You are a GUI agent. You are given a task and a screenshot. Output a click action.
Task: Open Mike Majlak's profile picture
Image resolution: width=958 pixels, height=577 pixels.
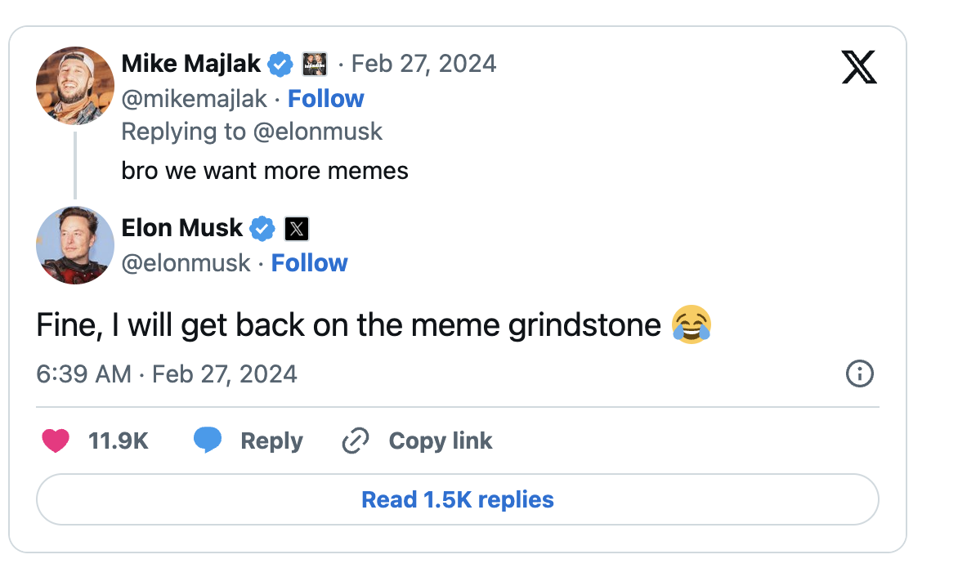[x=75, y=85]
